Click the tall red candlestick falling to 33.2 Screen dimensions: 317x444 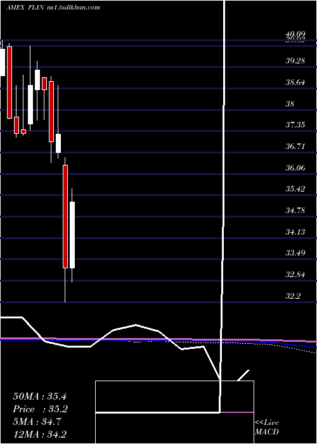(65, 217)
